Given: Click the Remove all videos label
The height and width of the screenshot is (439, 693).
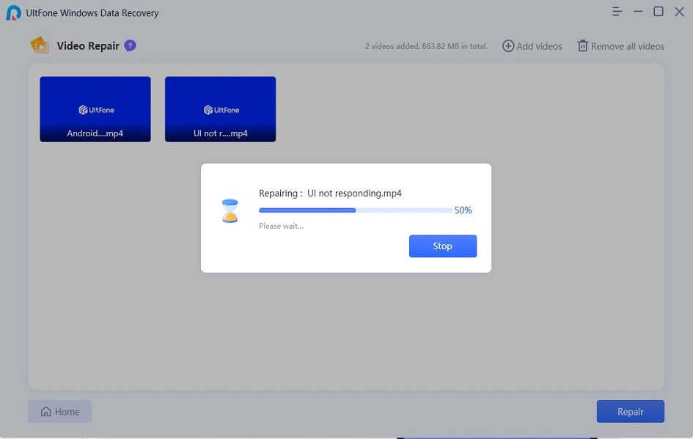Looking at the screenshot, I should coord(628,46).
